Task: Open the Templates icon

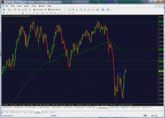Action: pos(108,9)
